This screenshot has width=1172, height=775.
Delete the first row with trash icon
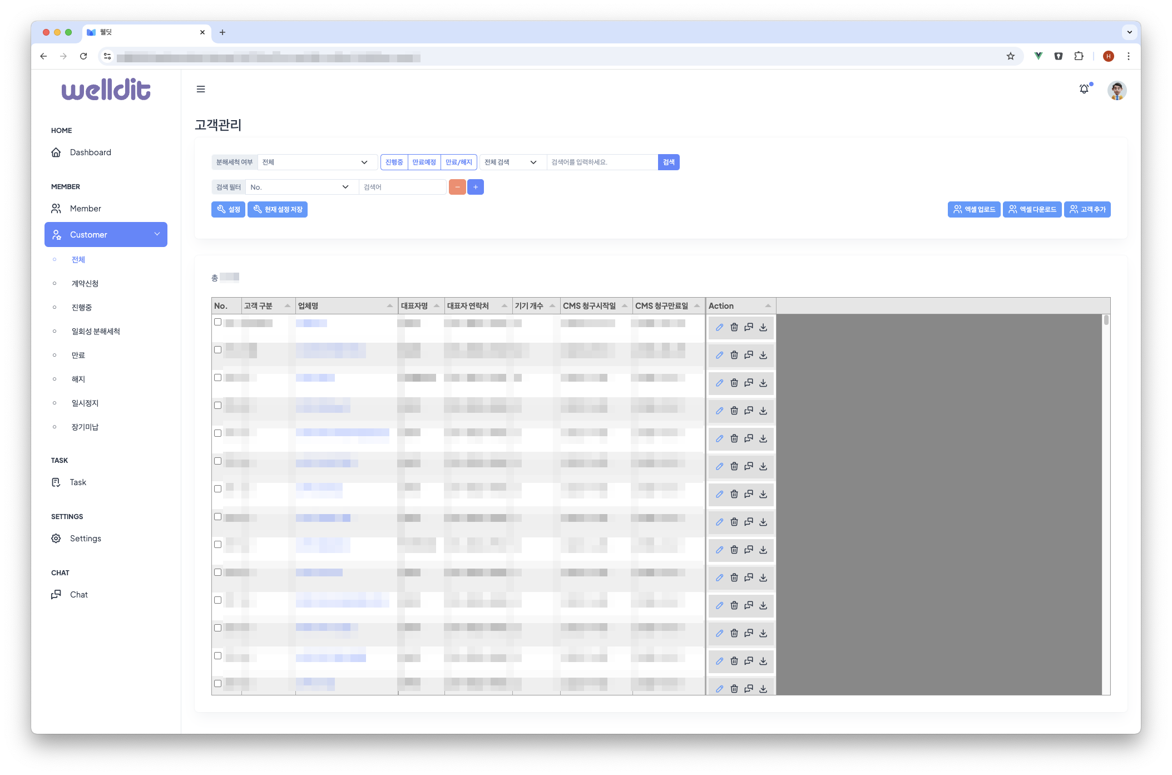[x=734, y=327]
